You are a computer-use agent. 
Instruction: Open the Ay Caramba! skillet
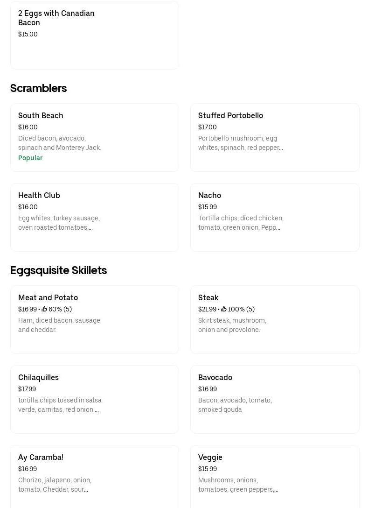[41, 457]
